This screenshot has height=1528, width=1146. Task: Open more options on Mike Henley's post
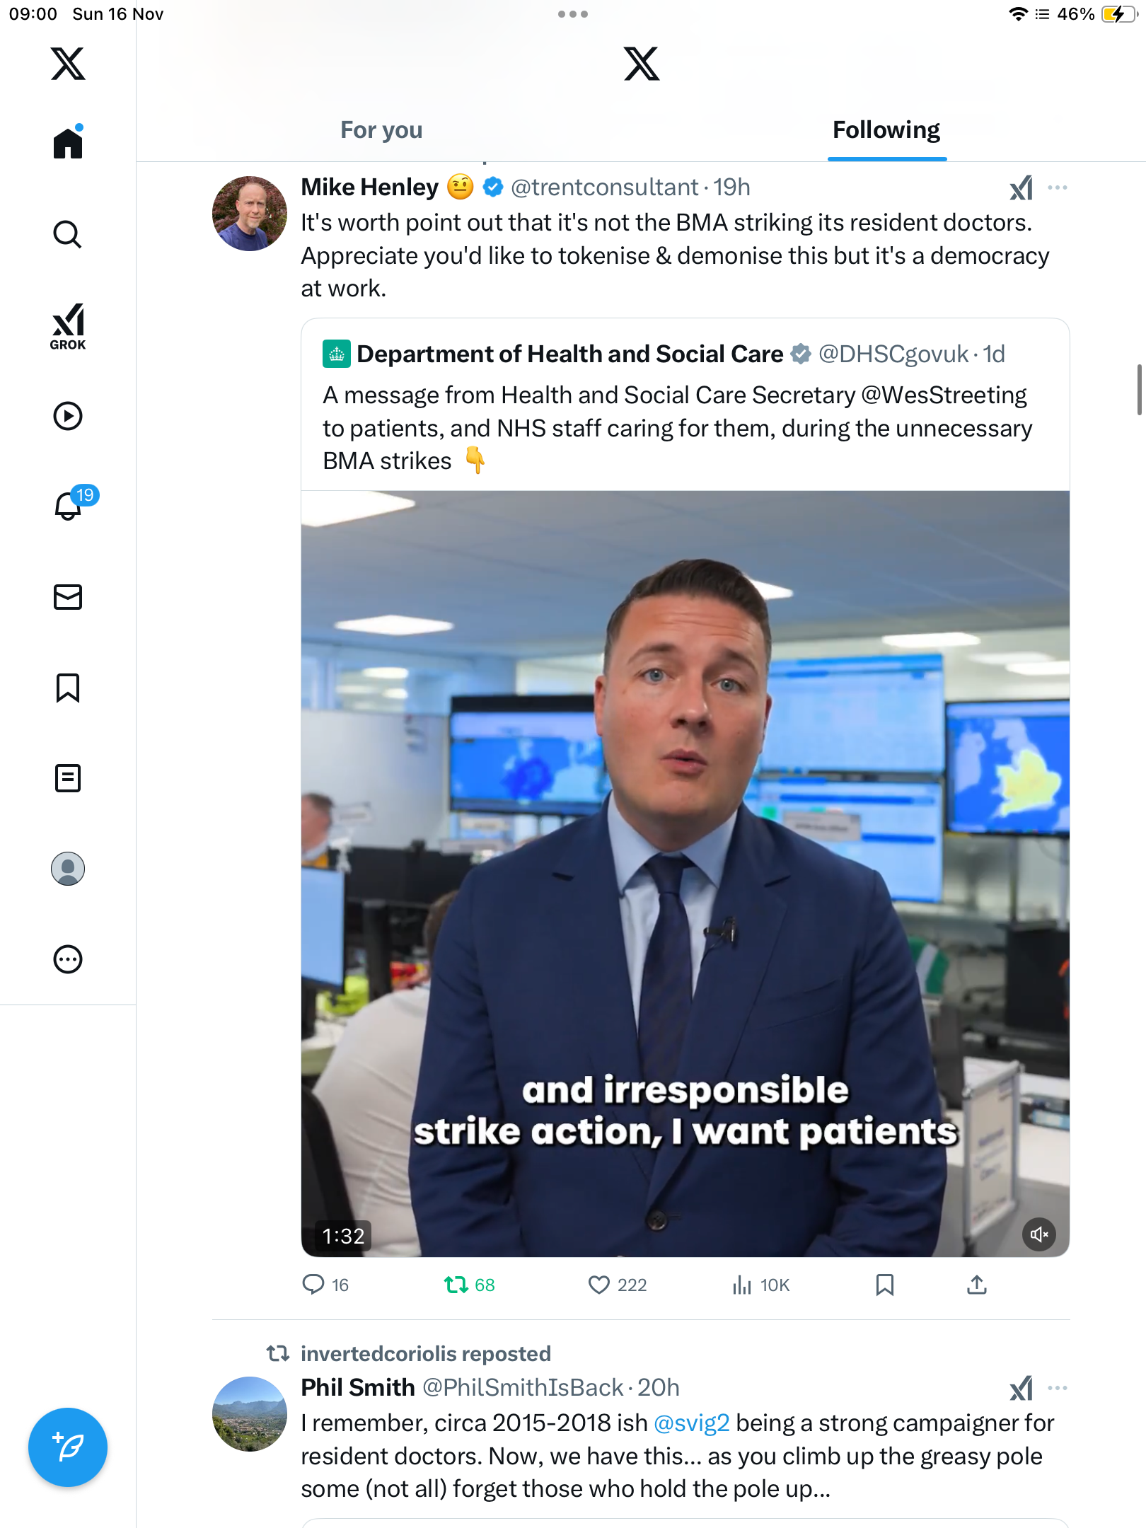1057,187
